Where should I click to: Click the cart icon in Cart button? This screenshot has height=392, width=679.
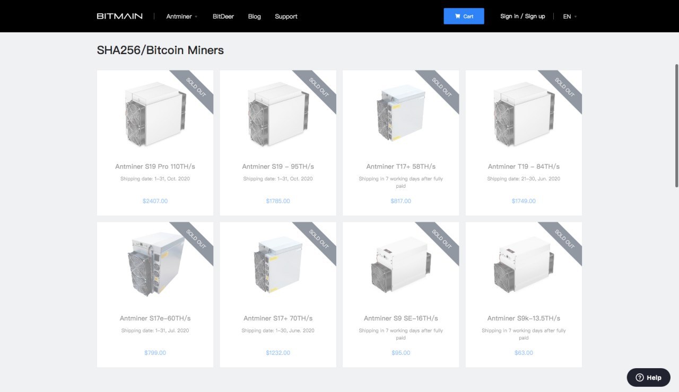pos(458,16)
